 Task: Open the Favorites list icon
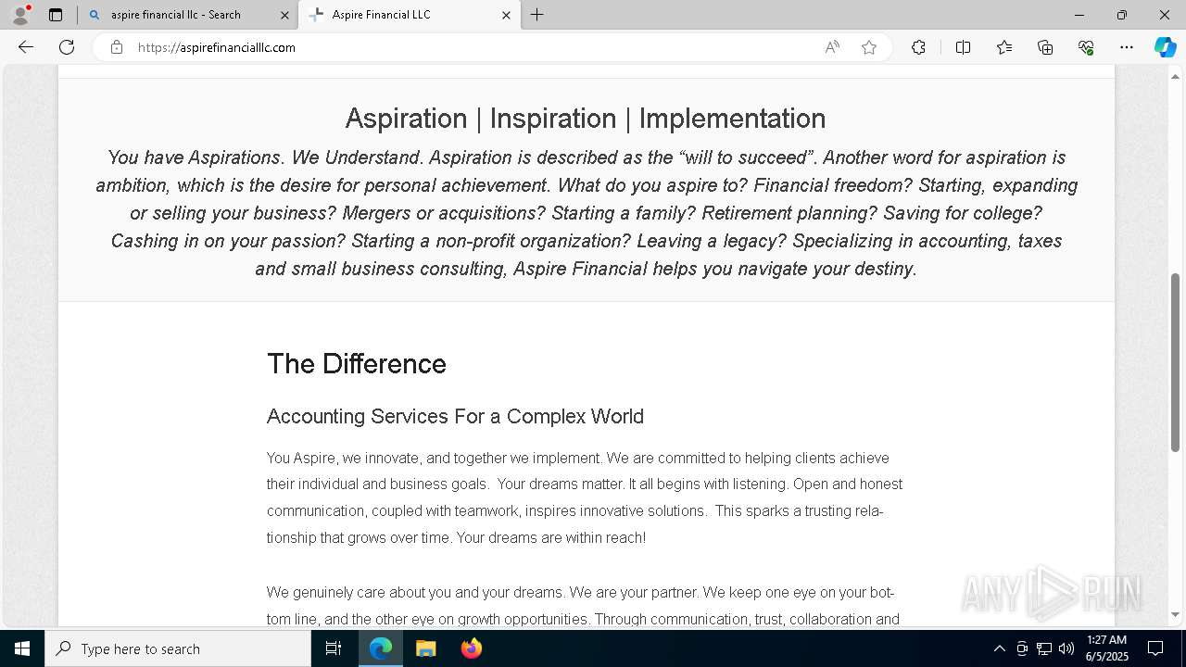pyautogui.click(x=1004, y=47)
